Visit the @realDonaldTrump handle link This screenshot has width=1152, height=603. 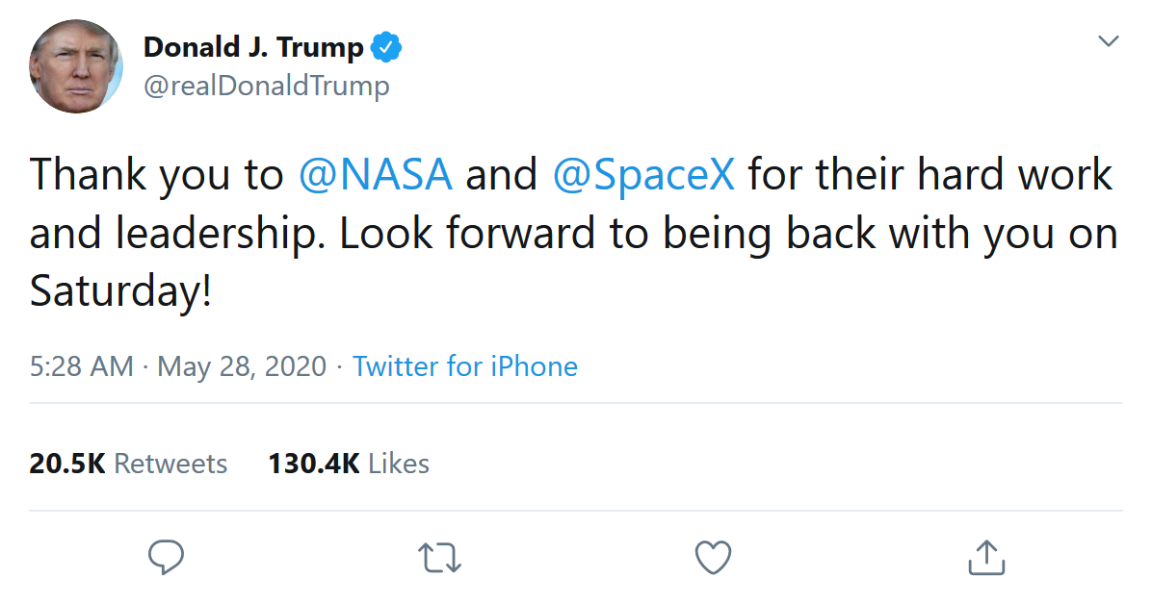click(x=266, y=86)
